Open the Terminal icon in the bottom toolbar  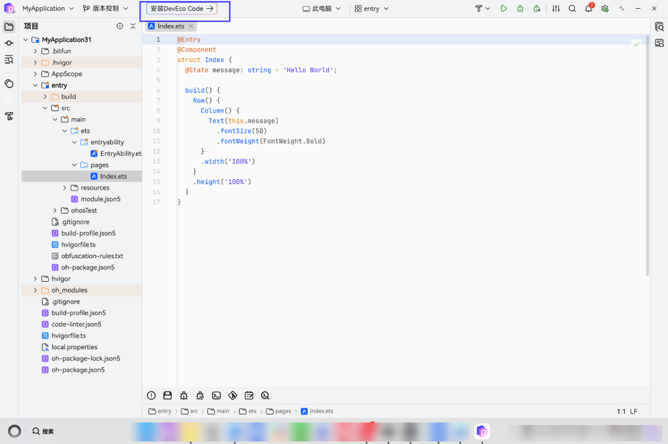[216, 396]
